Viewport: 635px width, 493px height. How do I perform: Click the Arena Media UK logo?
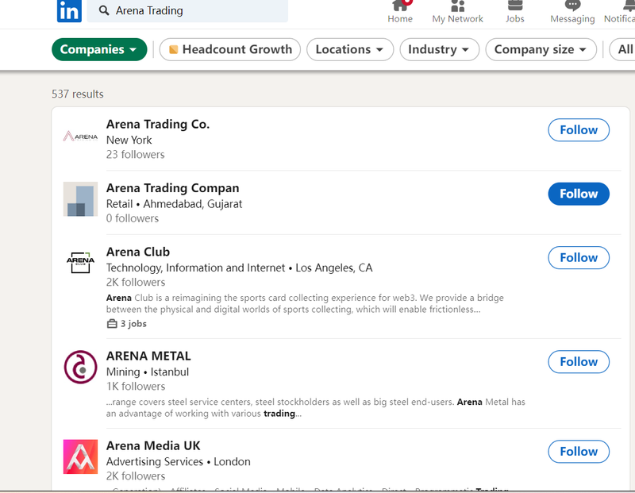[80, 456]
